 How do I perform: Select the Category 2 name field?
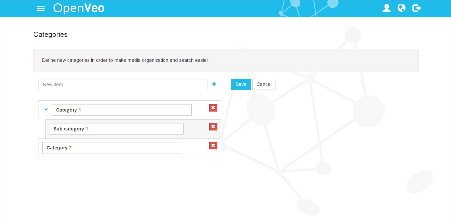(112, 147)
